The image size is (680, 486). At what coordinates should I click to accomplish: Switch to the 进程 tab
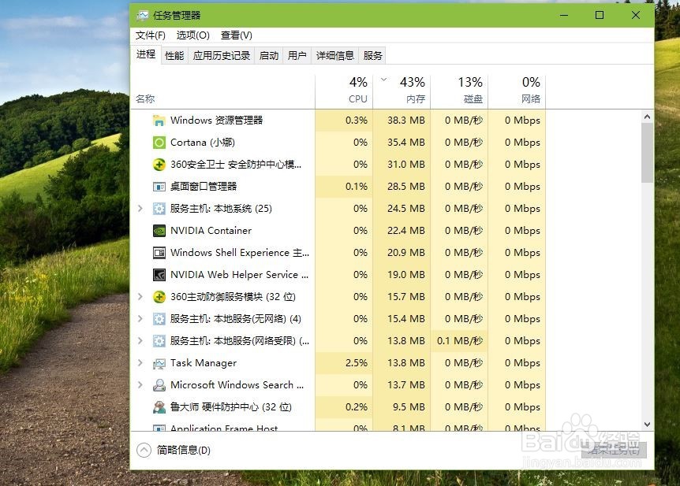coord(146,54)
